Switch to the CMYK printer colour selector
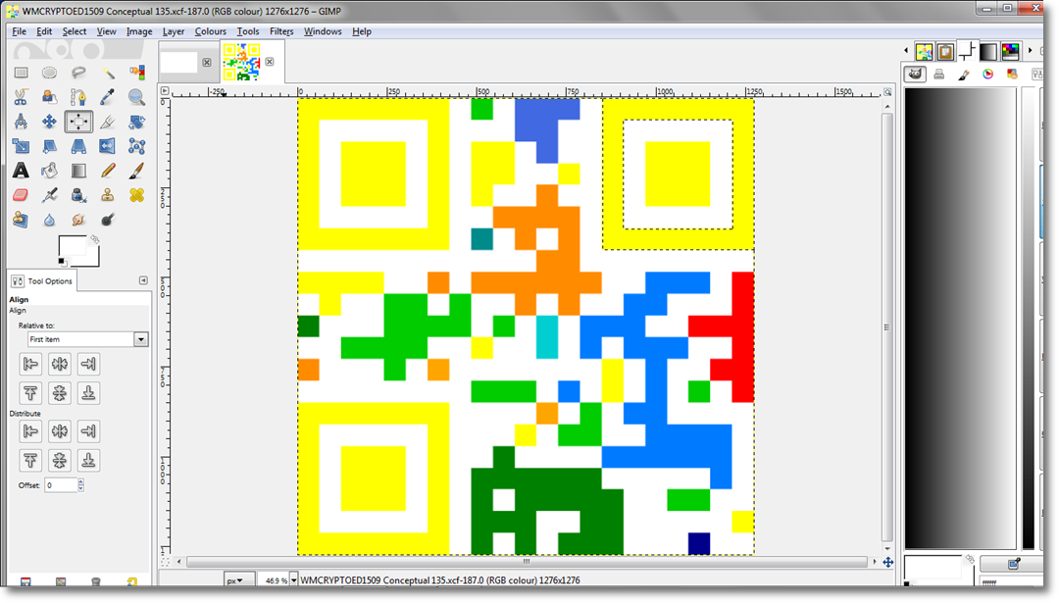 pyautogui.click(x=938, y=75)
